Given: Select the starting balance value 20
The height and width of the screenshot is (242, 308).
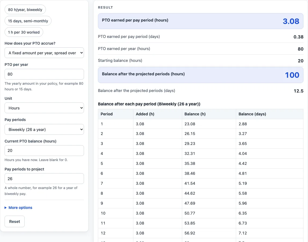Looking at the screenshot, I should (x=300, y=61).
